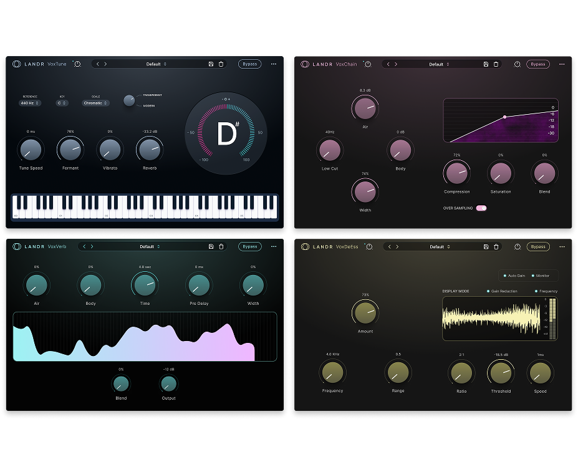Click the Saturation knob in VoxChain
The width and height of the screenshot is (578, 467).
501,173
